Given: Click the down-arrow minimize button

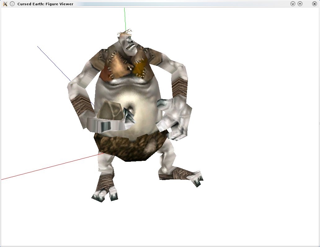Looking at the screenshot, I should click(x=292, y=4).
